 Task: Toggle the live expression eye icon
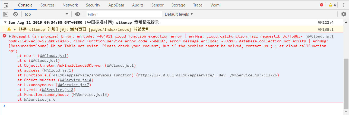[x=78, y=14]
